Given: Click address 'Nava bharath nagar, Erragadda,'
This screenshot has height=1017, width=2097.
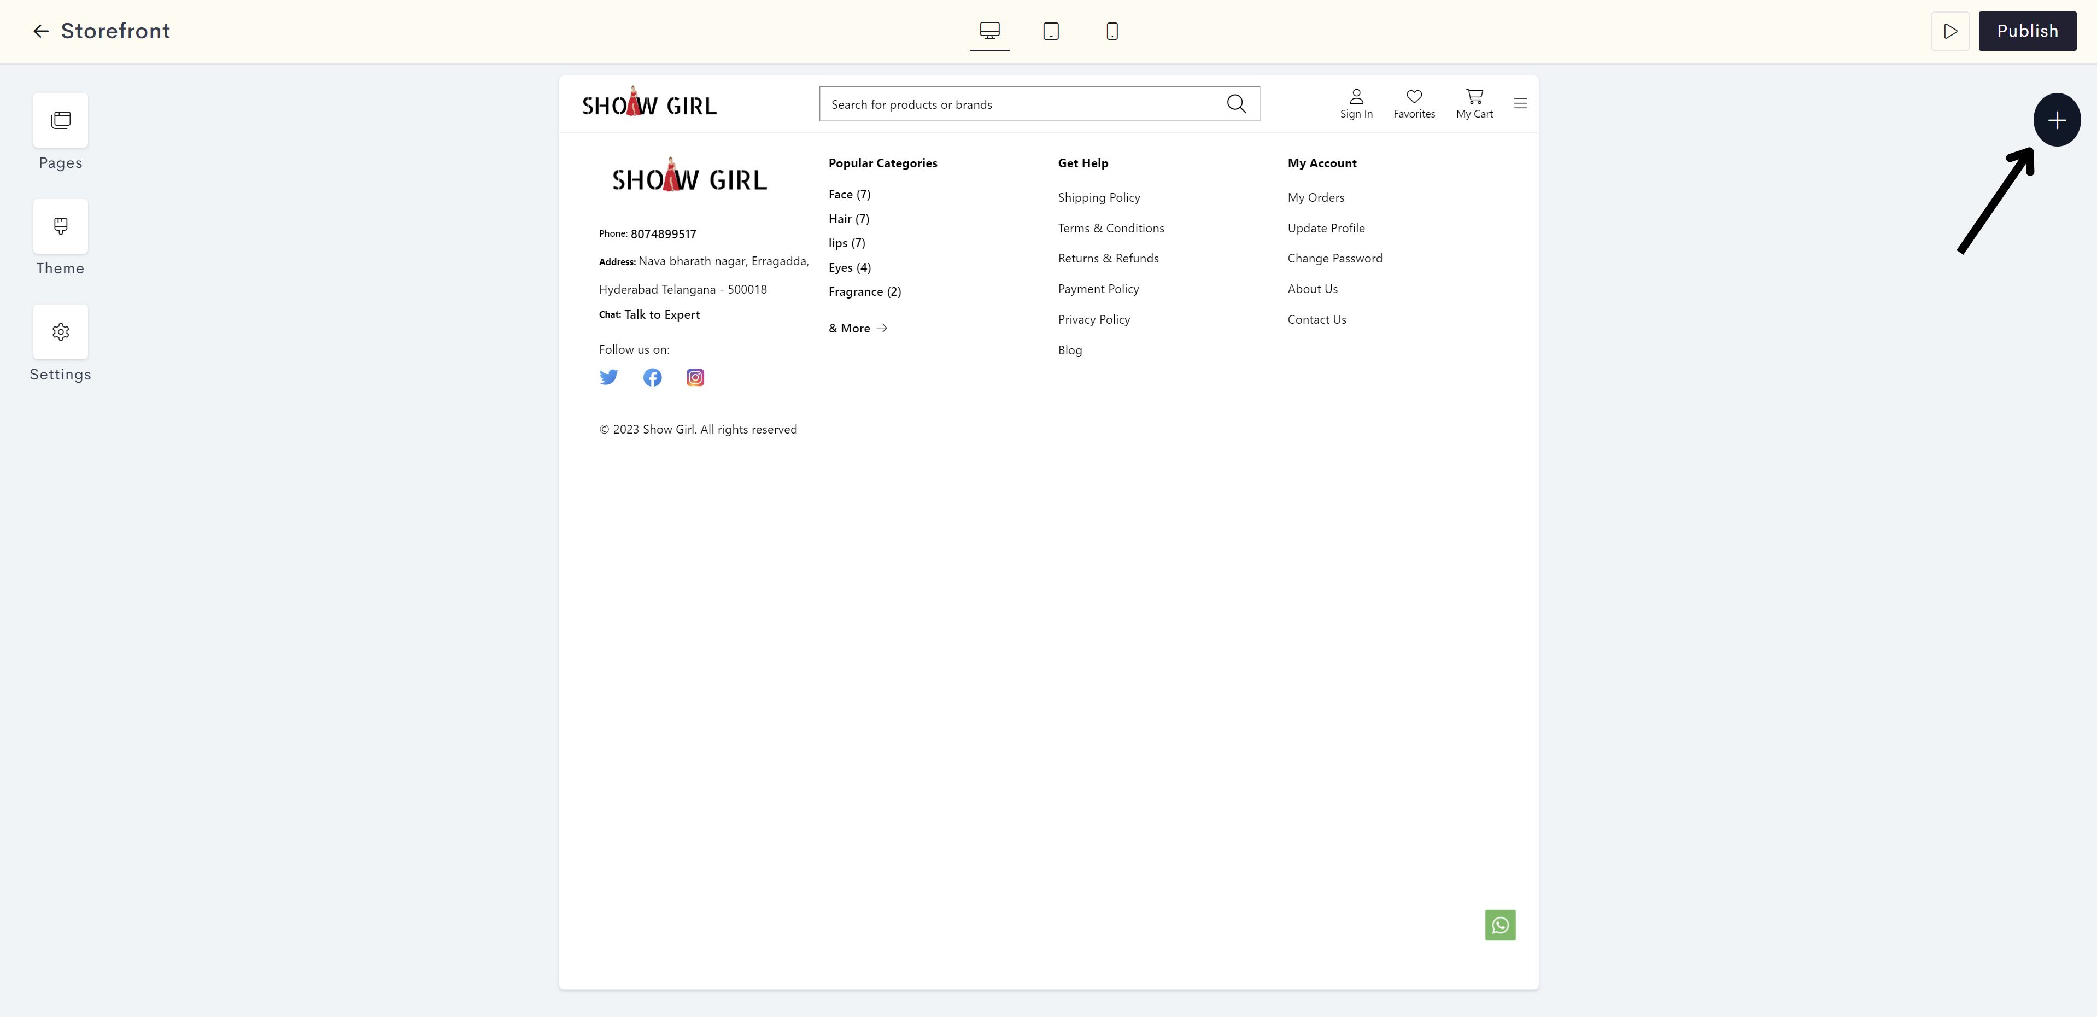Looking at the screenshot, I should [724, 261].
